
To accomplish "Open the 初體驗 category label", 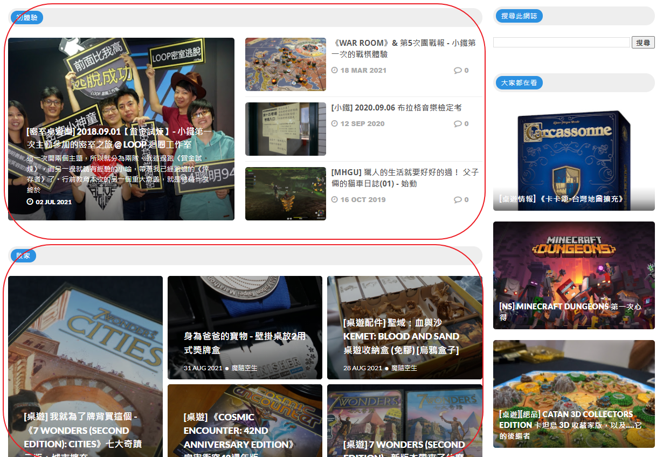I will click(x=26, y=17).
